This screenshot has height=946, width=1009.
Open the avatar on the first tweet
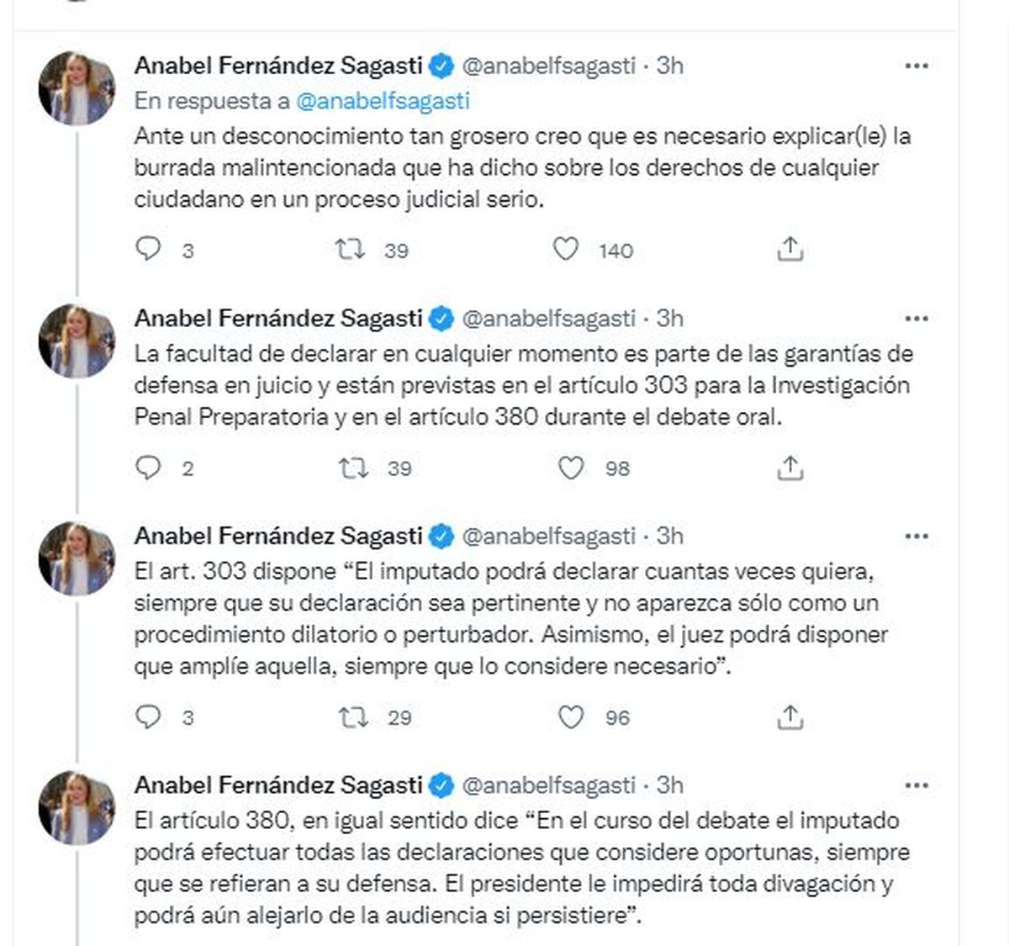click(77, 88)
